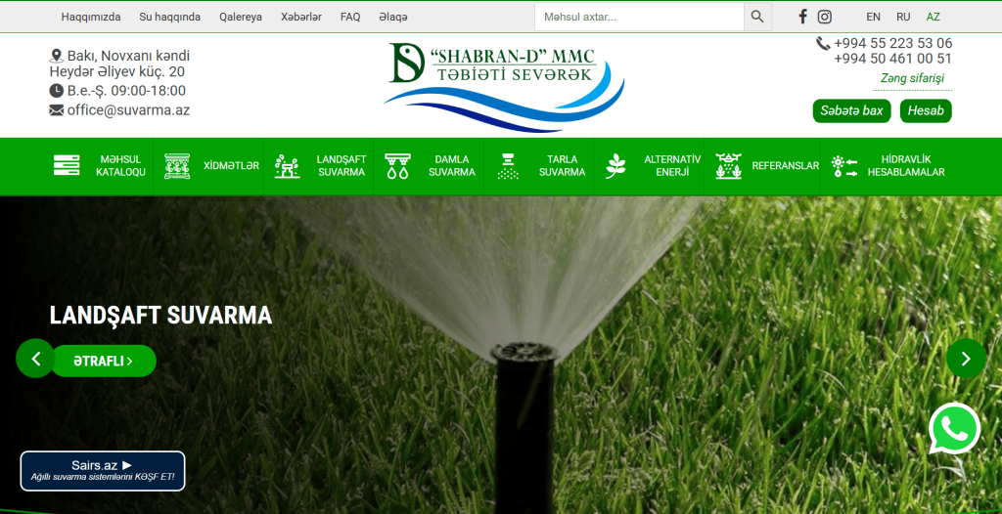The image size is (1002, 514).
Task: Go to previous slide arrow
Action: [36, 359]
